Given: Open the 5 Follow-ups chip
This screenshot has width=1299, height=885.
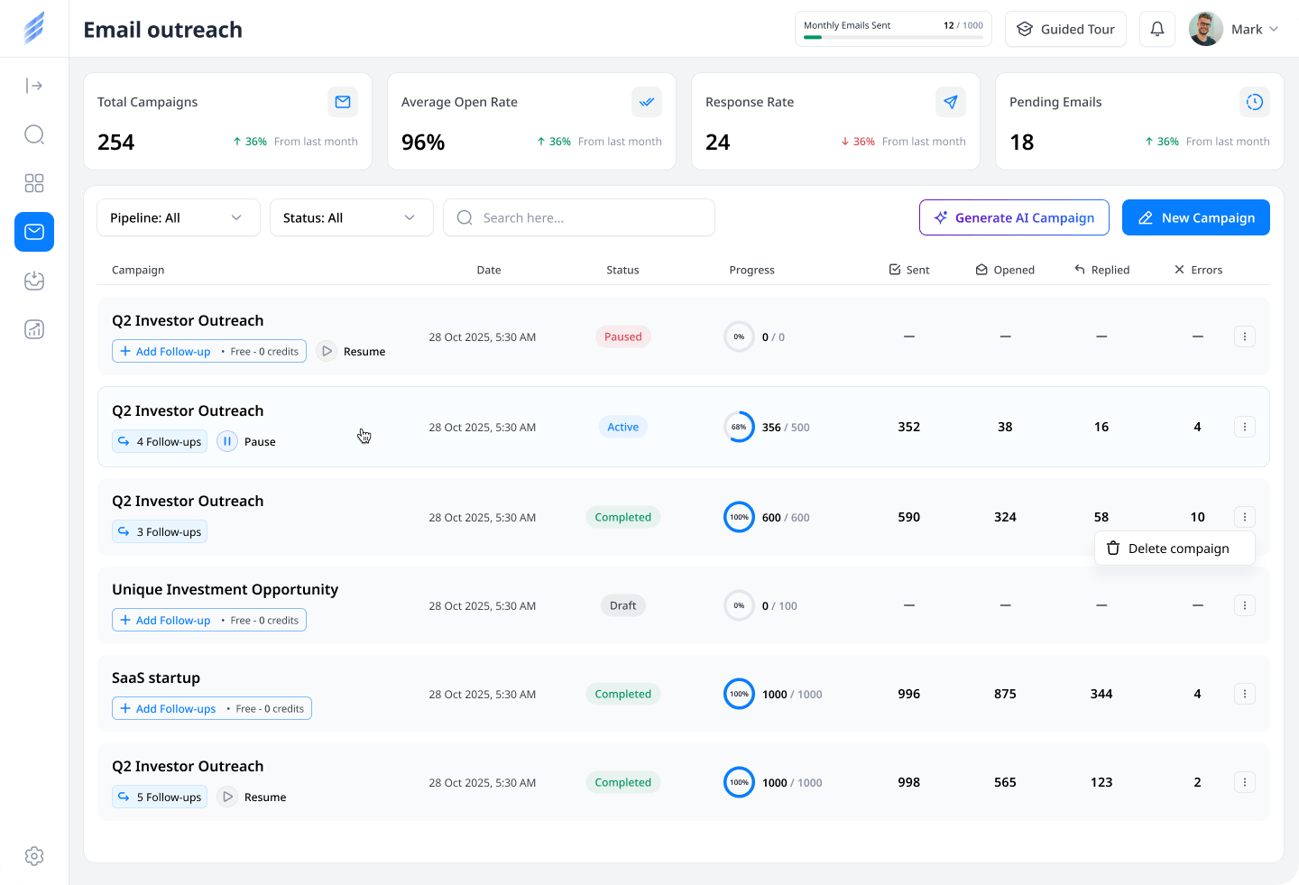Looking at the screenshot, I should coord(160,797).
